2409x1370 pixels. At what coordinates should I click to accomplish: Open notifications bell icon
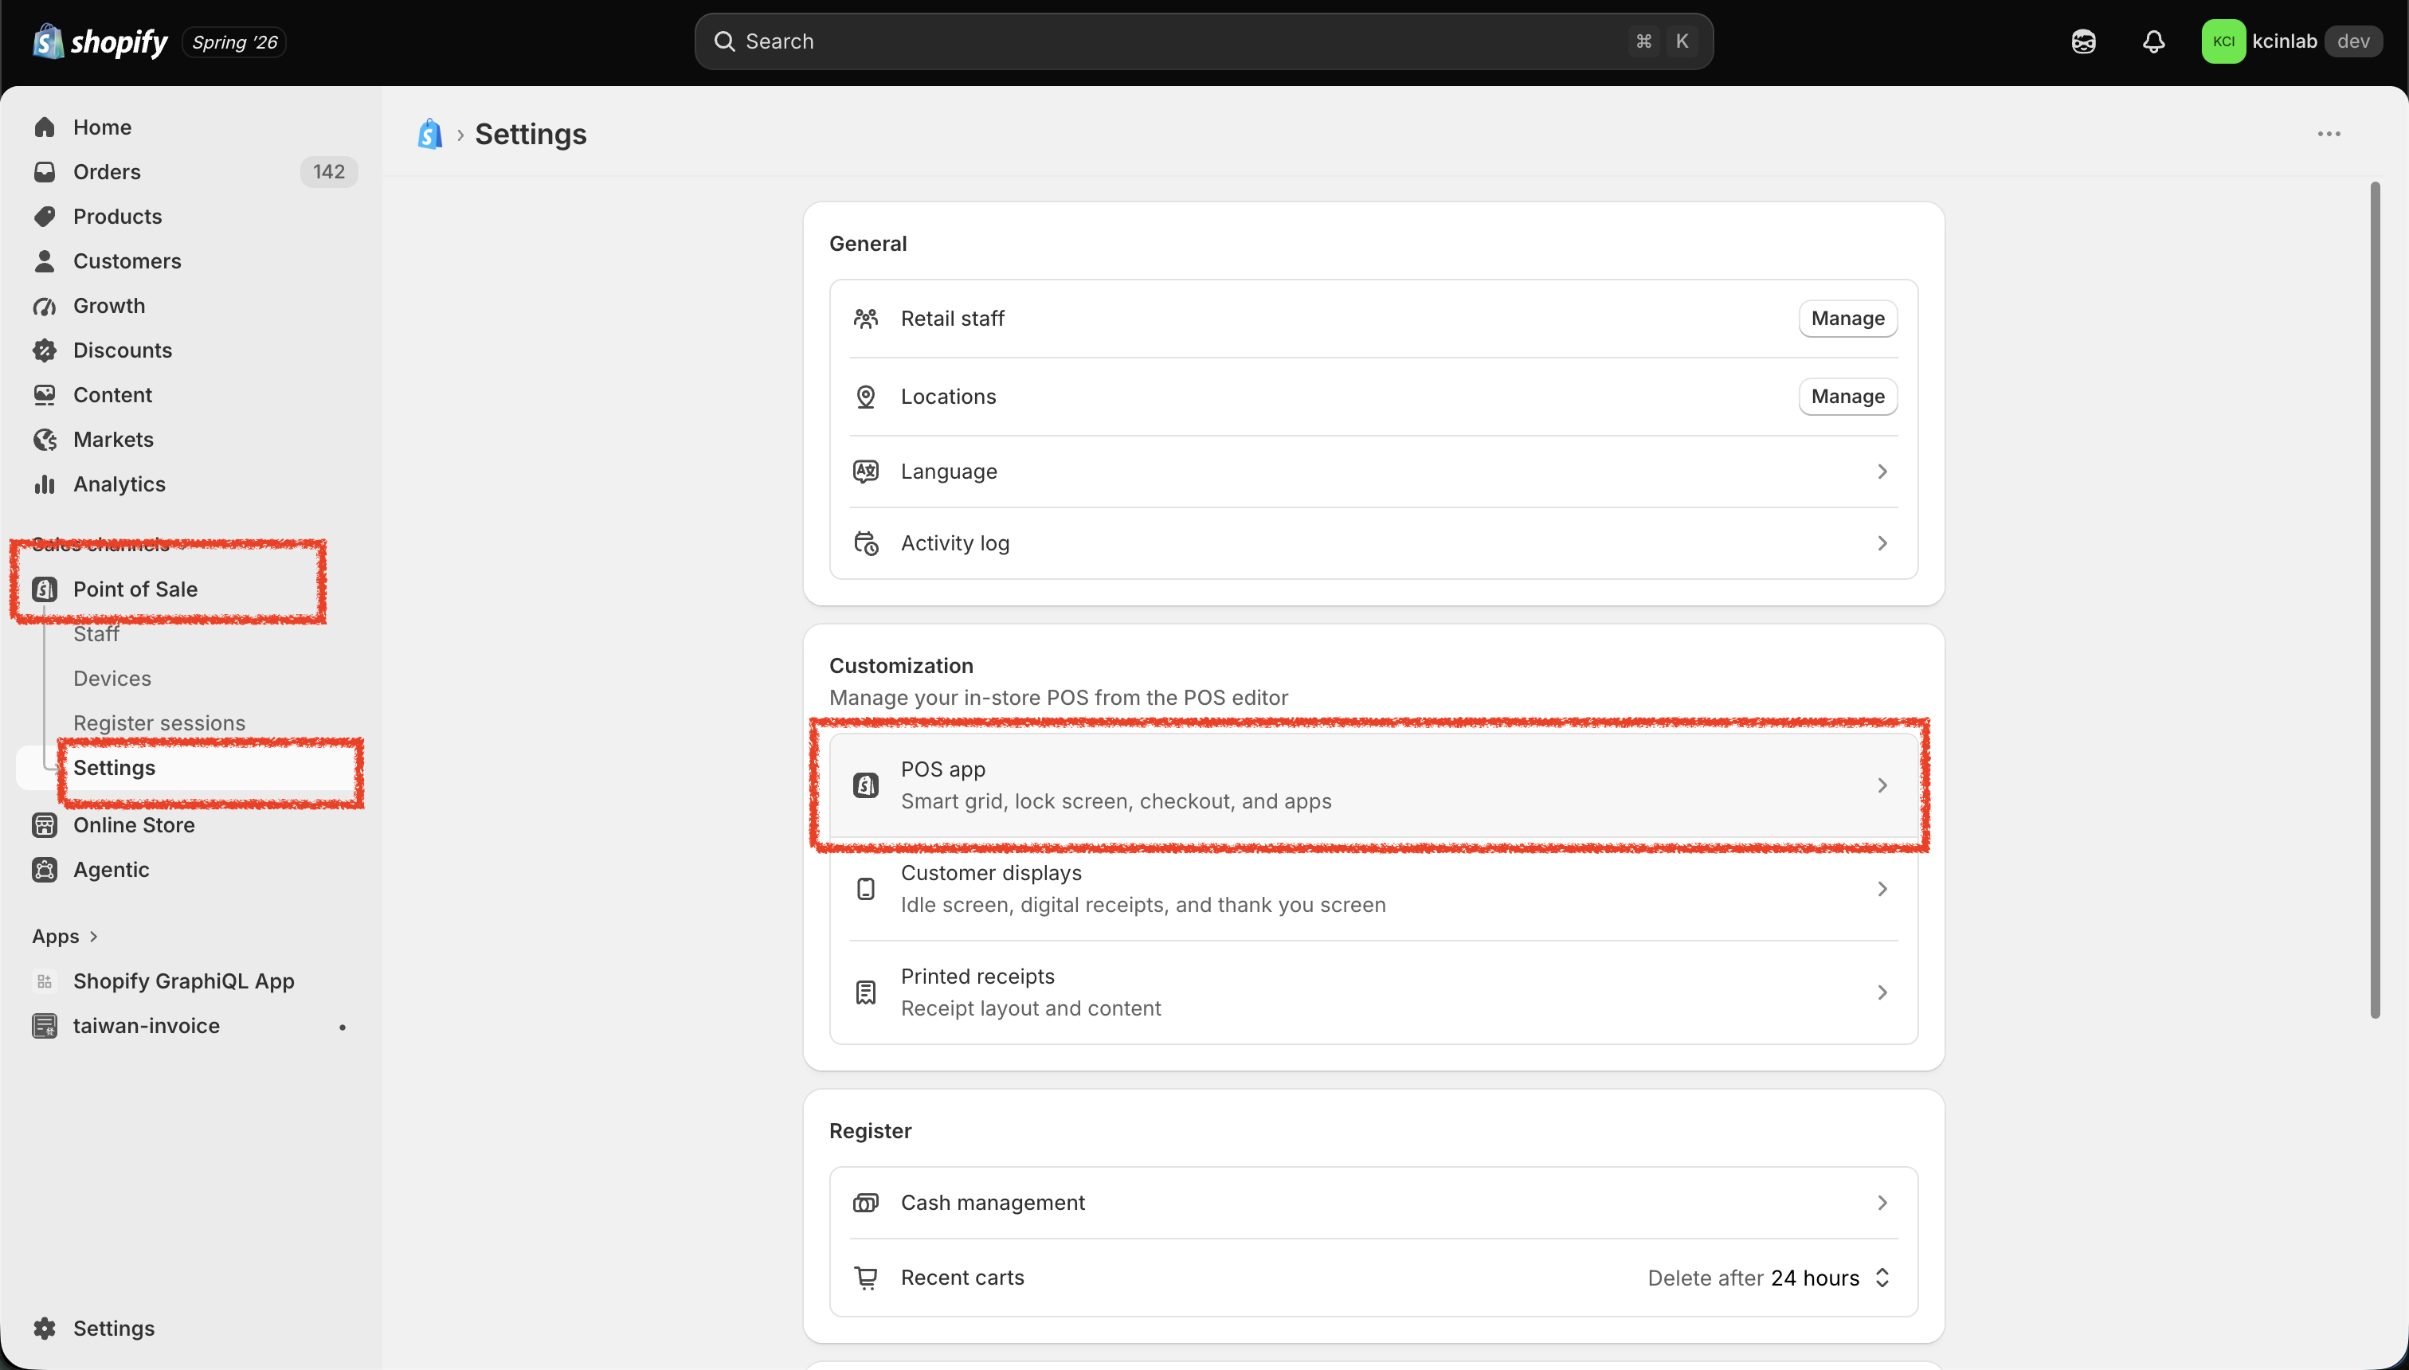point(2153,41)
